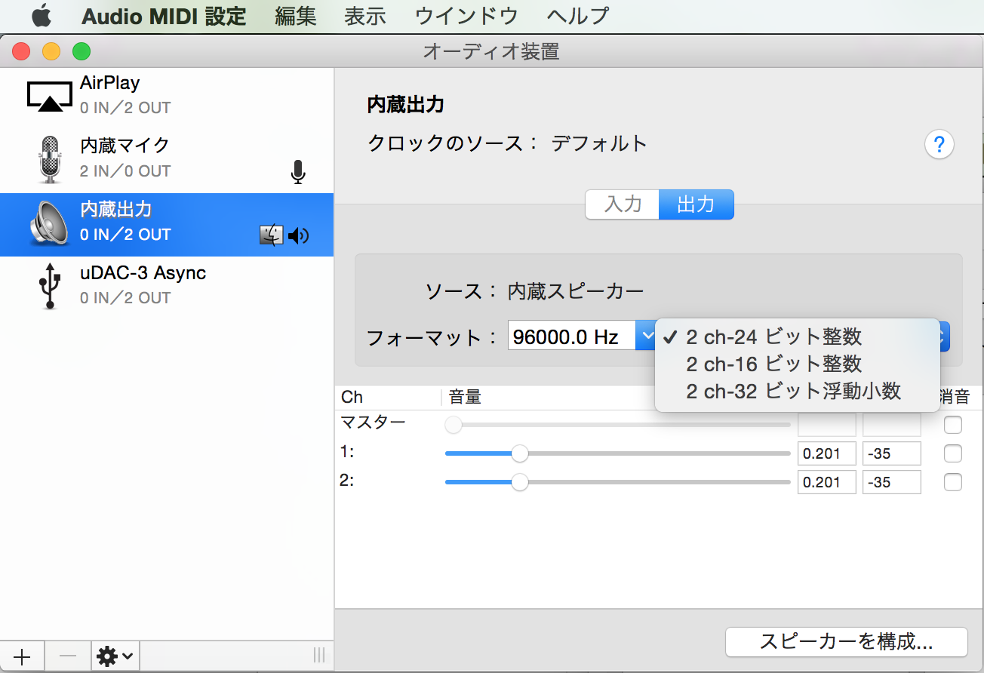Open the Apple menu

point(41,15)
